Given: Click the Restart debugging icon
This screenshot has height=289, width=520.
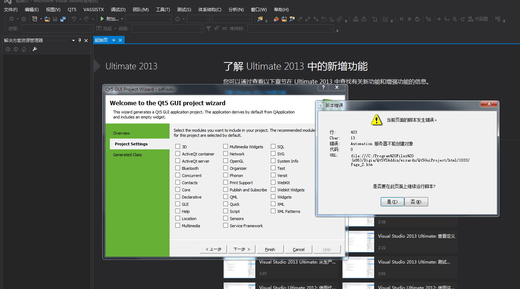Looking at the screenshot, I should (417, 19).
